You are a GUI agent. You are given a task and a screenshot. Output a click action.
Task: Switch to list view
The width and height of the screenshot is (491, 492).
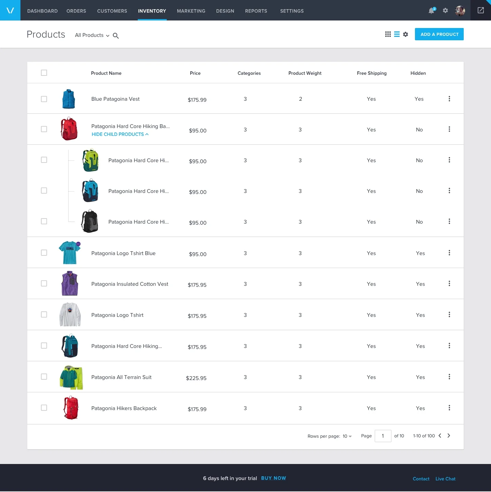coord(397,34)
